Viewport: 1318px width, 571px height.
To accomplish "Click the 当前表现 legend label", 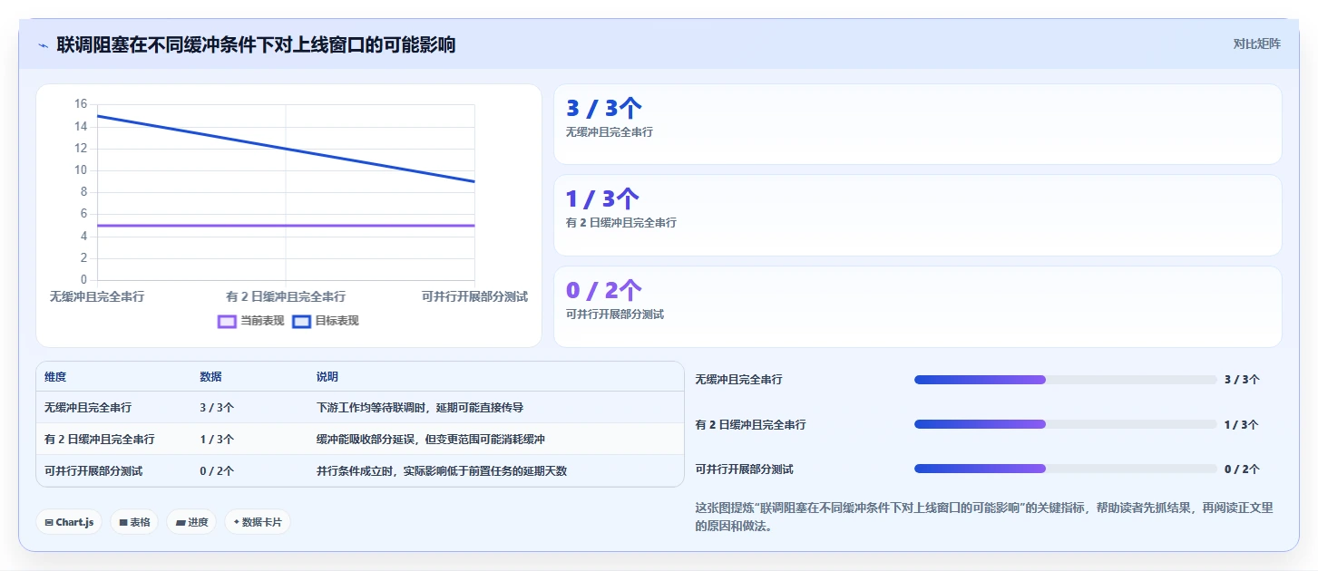I will [262, 321].
